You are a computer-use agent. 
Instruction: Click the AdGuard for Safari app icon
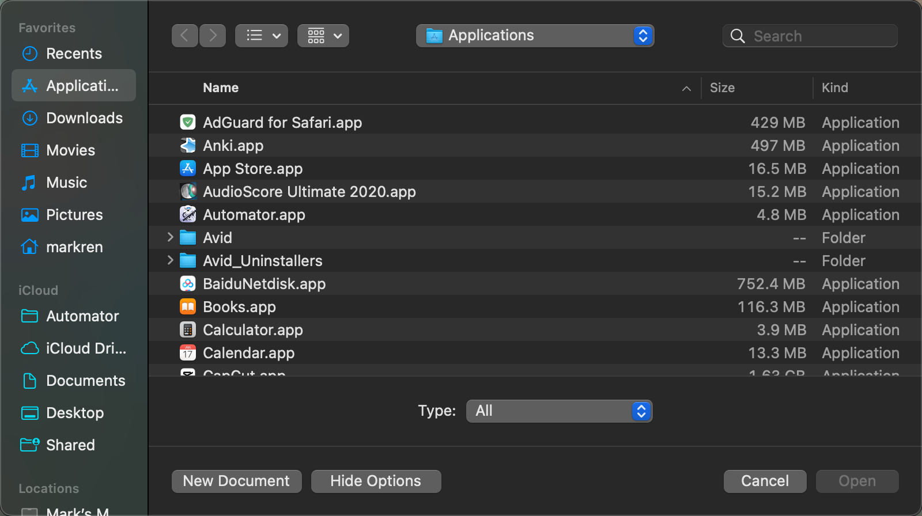(x=188, y=122)
